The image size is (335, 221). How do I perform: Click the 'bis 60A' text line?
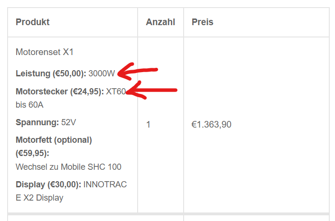29,104
